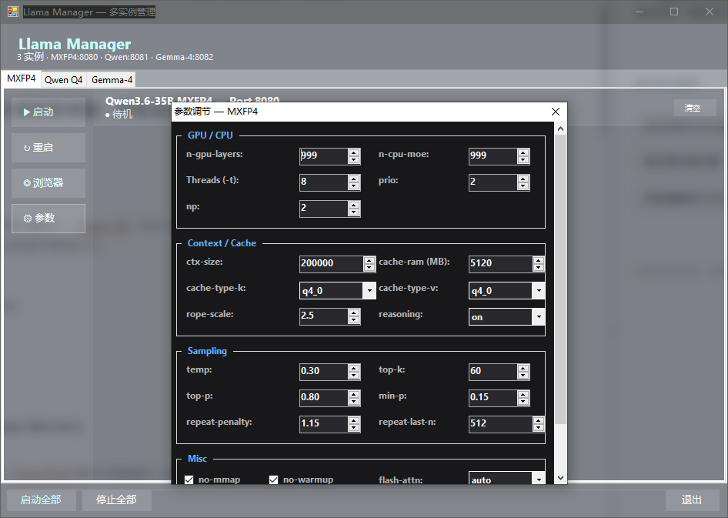Click 停止全部 to stop all instances
The width and height of the screenshot is (728, 518).
coord(116,500)
